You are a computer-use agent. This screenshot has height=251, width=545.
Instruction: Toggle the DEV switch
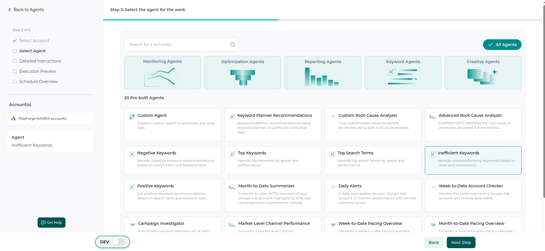point(118,242)
